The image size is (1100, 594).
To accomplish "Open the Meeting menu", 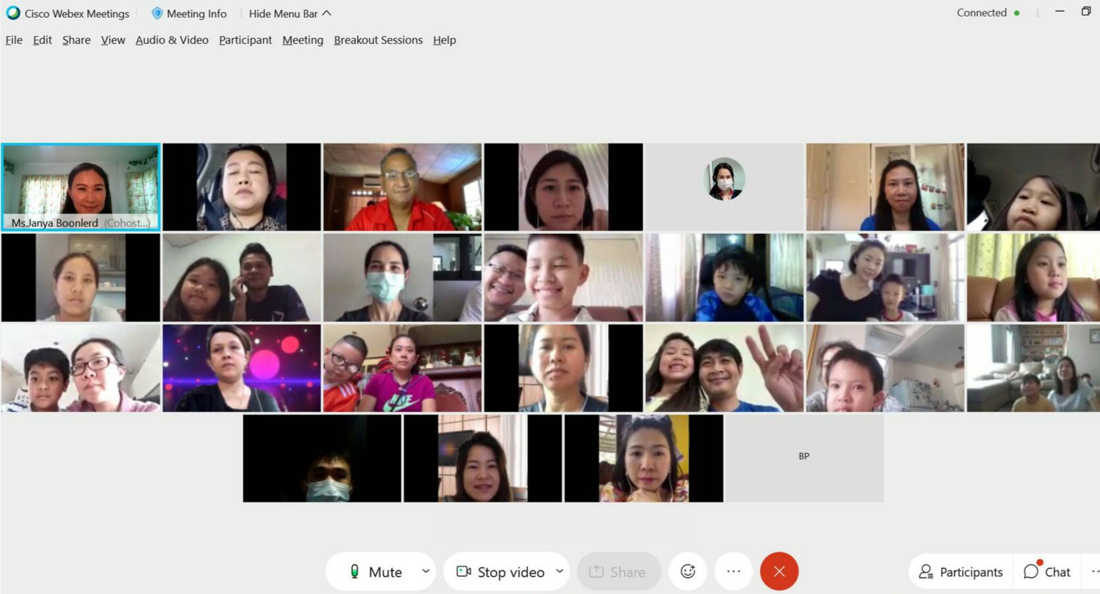I will coord(303,40).
